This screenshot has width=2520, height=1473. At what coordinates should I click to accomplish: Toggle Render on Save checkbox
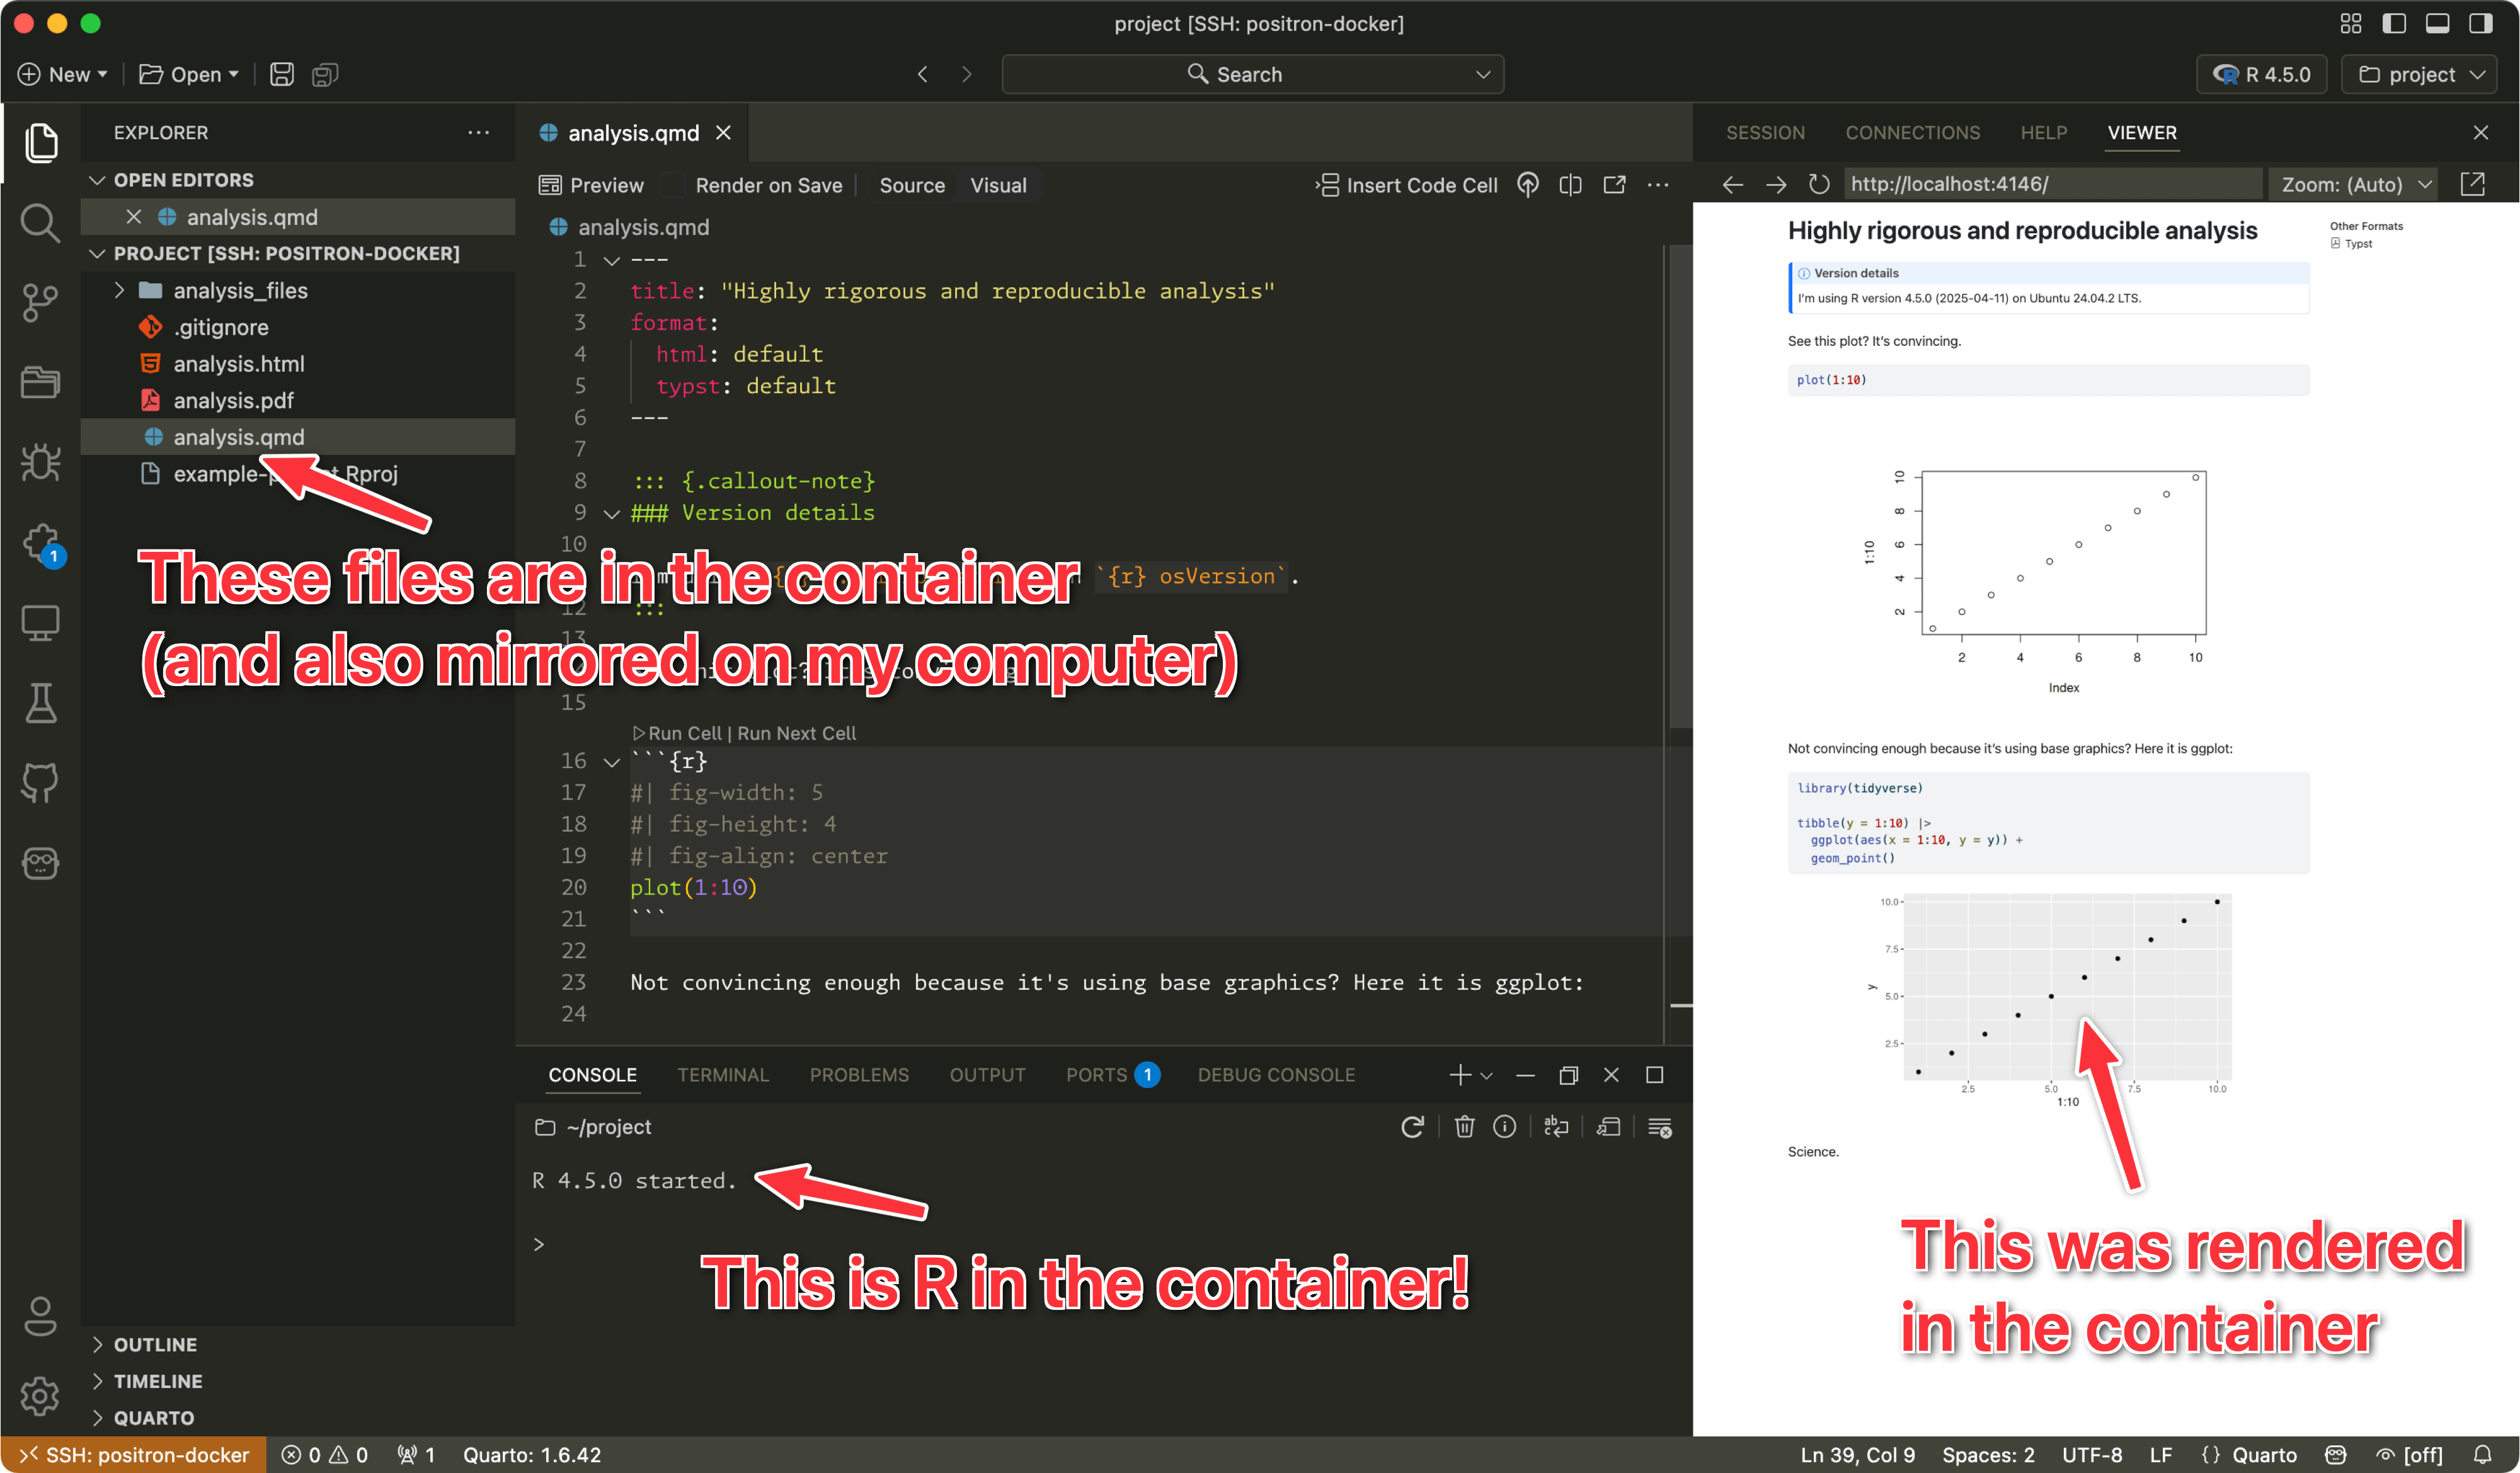coord(673,185)
